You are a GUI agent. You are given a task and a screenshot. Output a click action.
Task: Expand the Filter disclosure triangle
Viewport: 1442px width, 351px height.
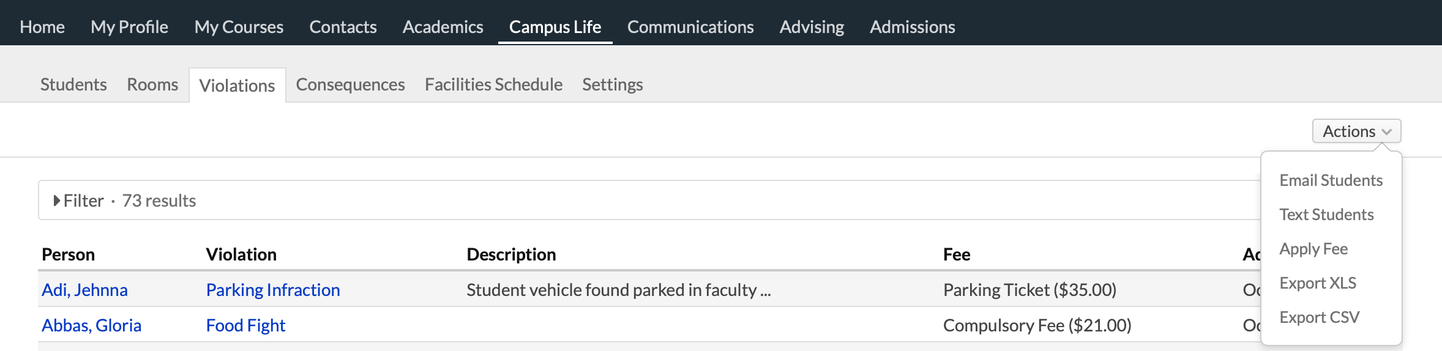pyautogui.click(x=57, y=201)
